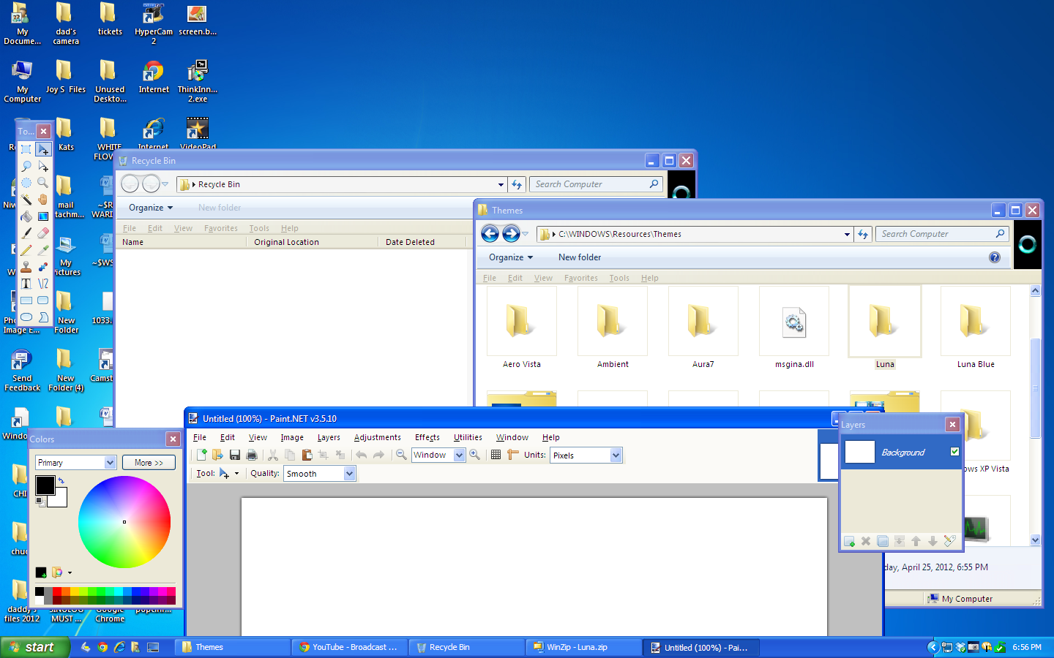The image size is (1054, 658).
Task: Toggle the rulers display
Action: point(513,455)
